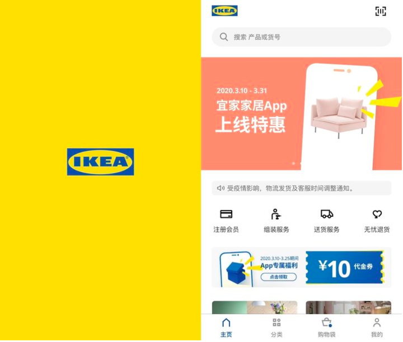Viewport: 403px width, 342px height.
Task: Open 注册会员 membership card icon
Action: 226,214
